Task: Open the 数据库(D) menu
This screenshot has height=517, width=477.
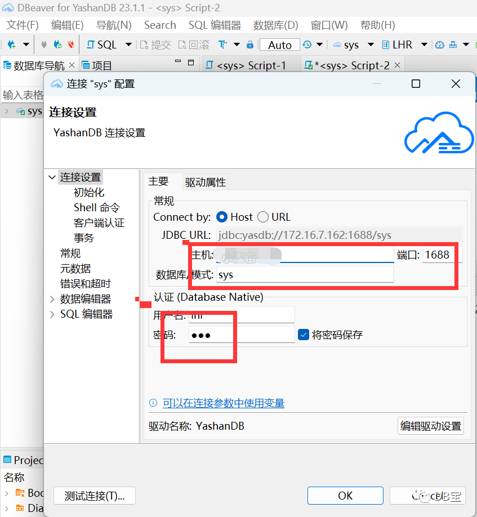Action: tap(275, 25)
